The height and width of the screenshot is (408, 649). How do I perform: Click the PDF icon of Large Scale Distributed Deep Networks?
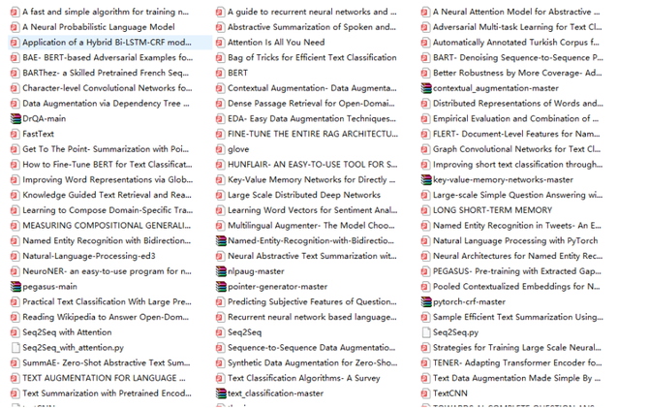tap(220, 195)
